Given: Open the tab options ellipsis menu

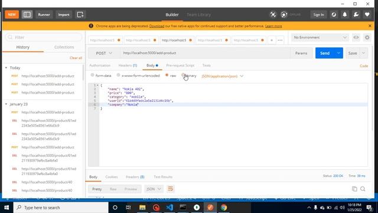Looking at the screenshot, I should tap(280, 40).
